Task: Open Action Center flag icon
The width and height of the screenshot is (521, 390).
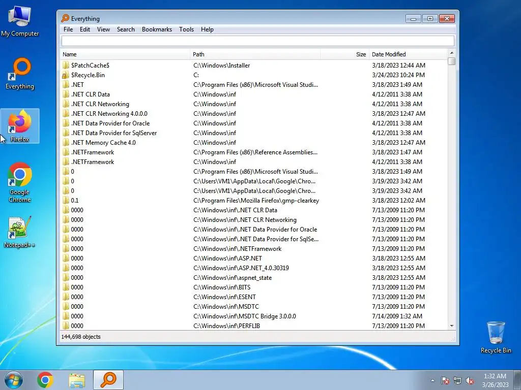Action: click(445, 380)
